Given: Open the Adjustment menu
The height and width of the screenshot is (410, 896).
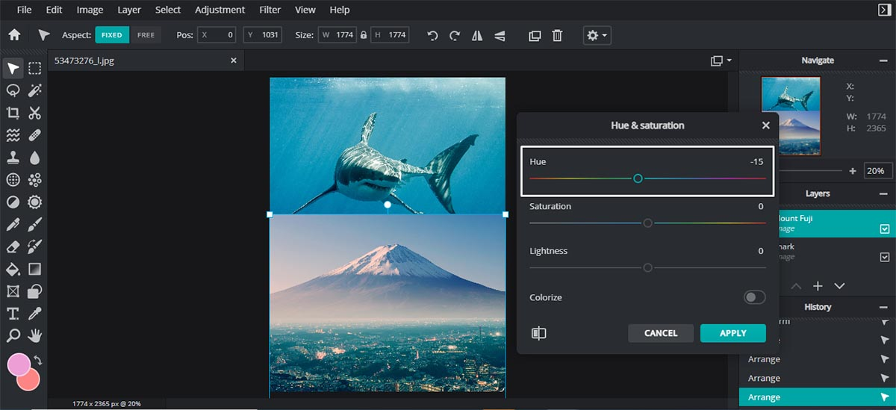Looking at the screenshot, I should [220, 10].
